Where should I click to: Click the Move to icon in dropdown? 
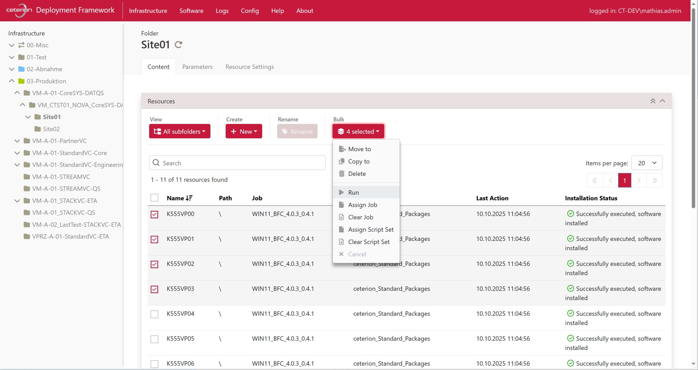click(x=342, y=149)
